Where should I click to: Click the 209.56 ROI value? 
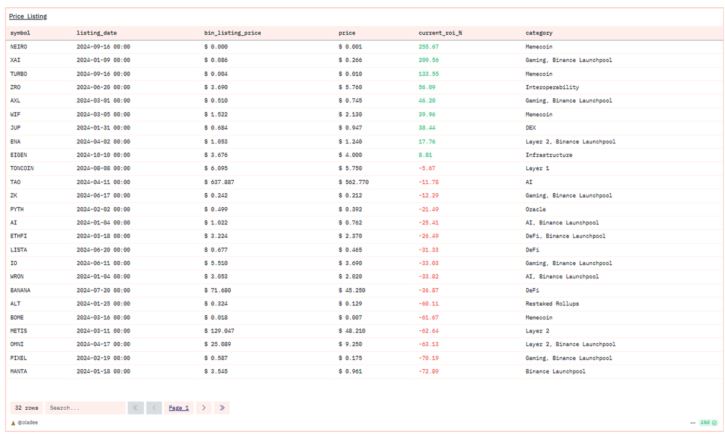tap(429, 60)
